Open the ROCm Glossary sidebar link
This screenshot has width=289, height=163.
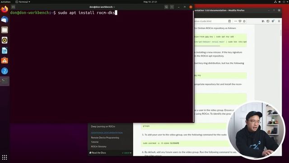coord(98,147)
